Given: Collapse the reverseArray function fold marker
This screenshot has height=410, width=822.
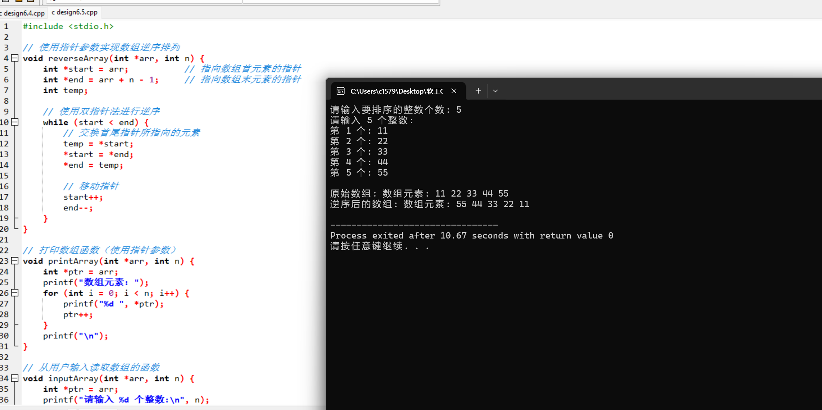Looking at the screenshot, I should click(x=15, y=58).
